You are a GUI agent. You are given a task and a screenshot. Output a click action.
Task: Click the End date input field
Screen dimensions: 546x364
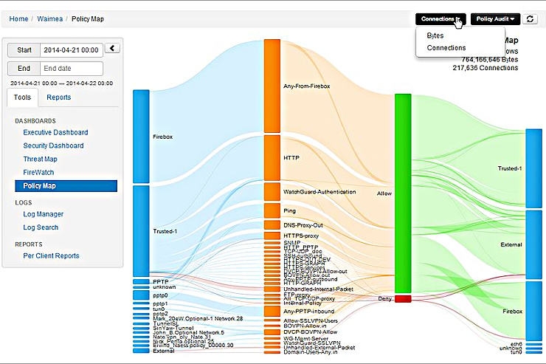point(71,69)
